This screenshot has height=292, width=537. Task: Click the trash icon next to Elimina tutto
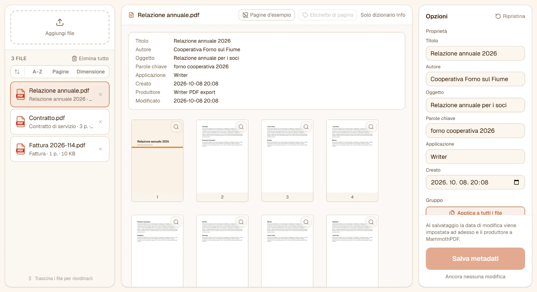(74, 58)
